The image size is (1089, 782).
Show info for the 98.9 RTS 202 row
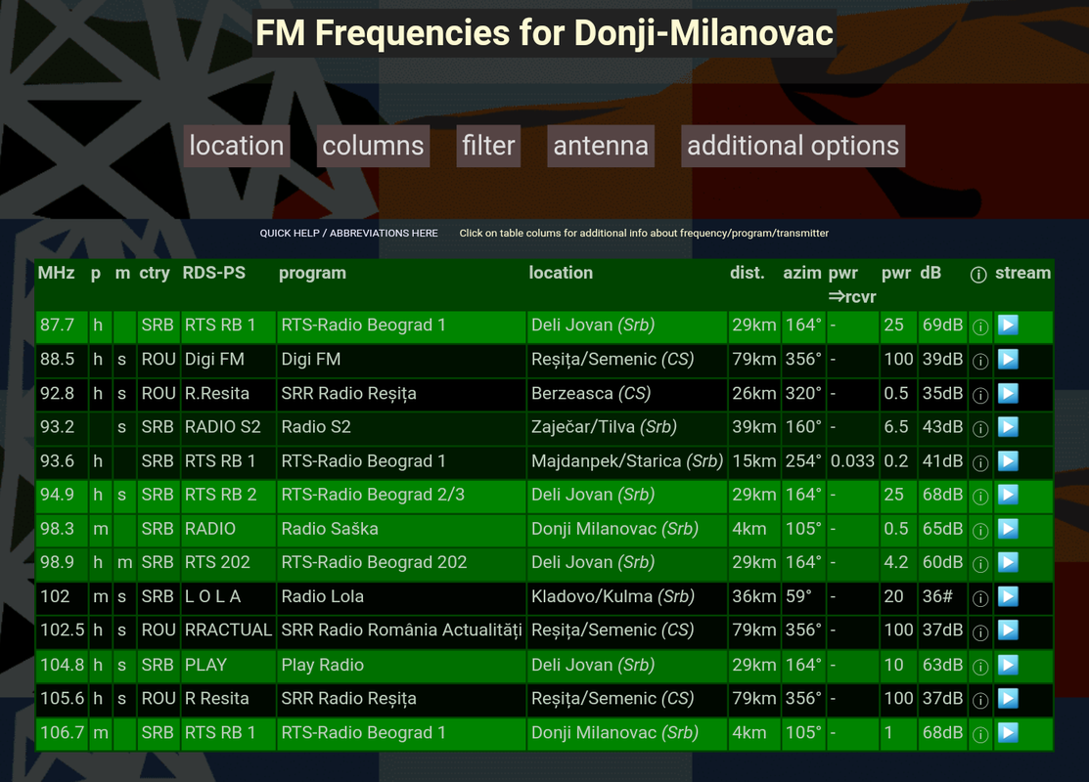tap(980, 564)
